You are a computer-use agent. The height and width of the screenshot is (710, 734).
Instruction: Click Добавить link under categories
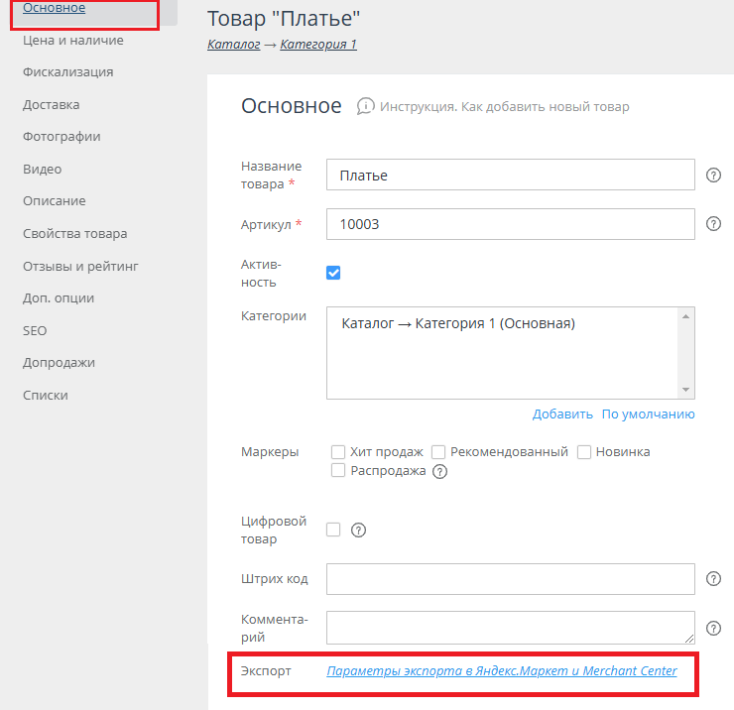click(x=562, y=414)
